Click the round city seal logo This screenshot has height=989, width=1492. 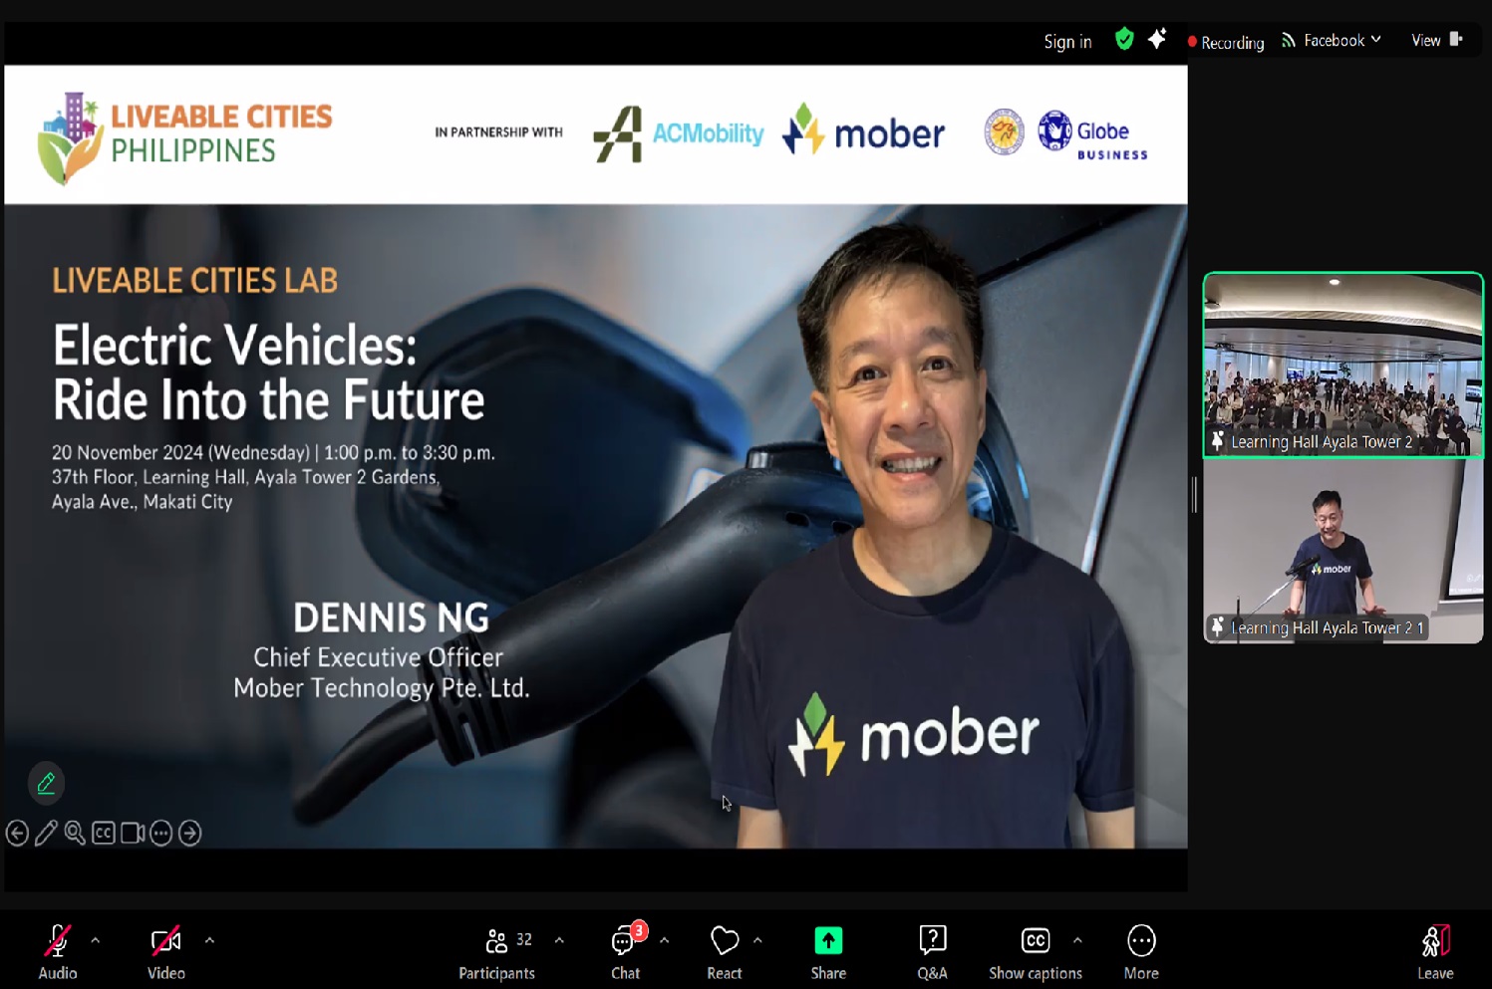[1004, 132]
